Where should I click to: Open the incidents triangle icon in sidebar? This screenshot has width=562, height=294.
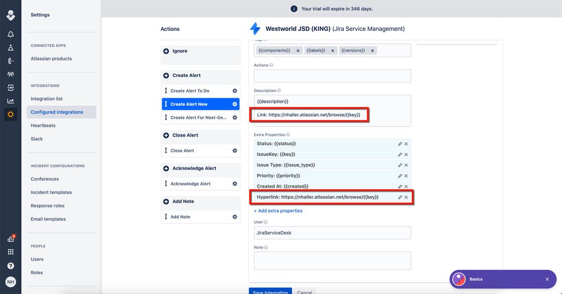(x=11, y=48)
